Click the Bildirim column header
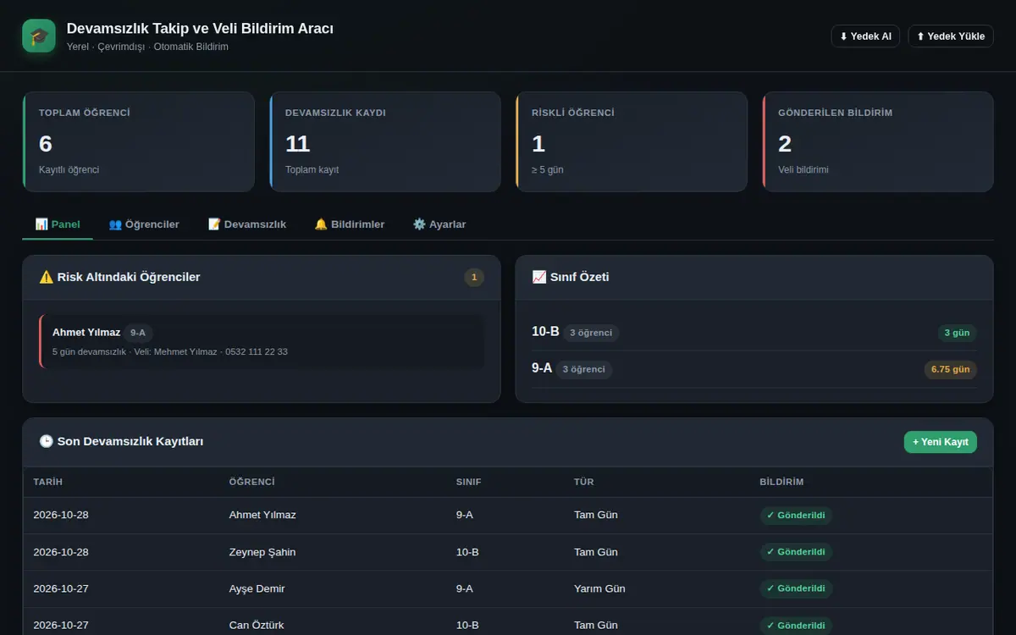Image resolution: width=1016 pixels, height=635 pixels. coord(781,482)
